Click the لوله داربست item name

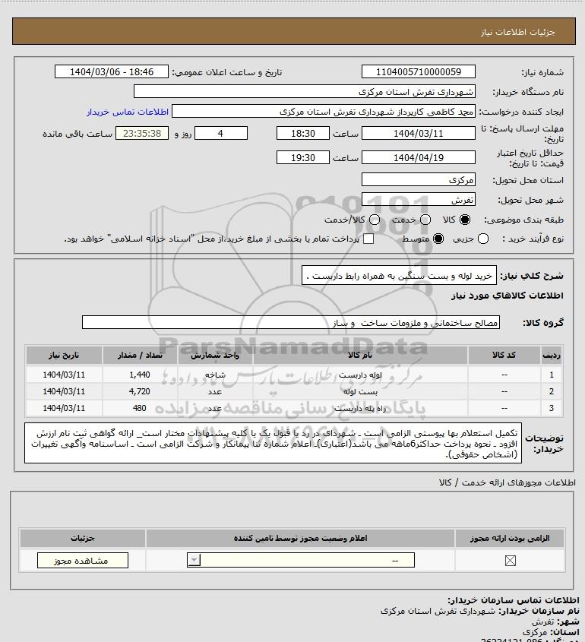(360, 375)
